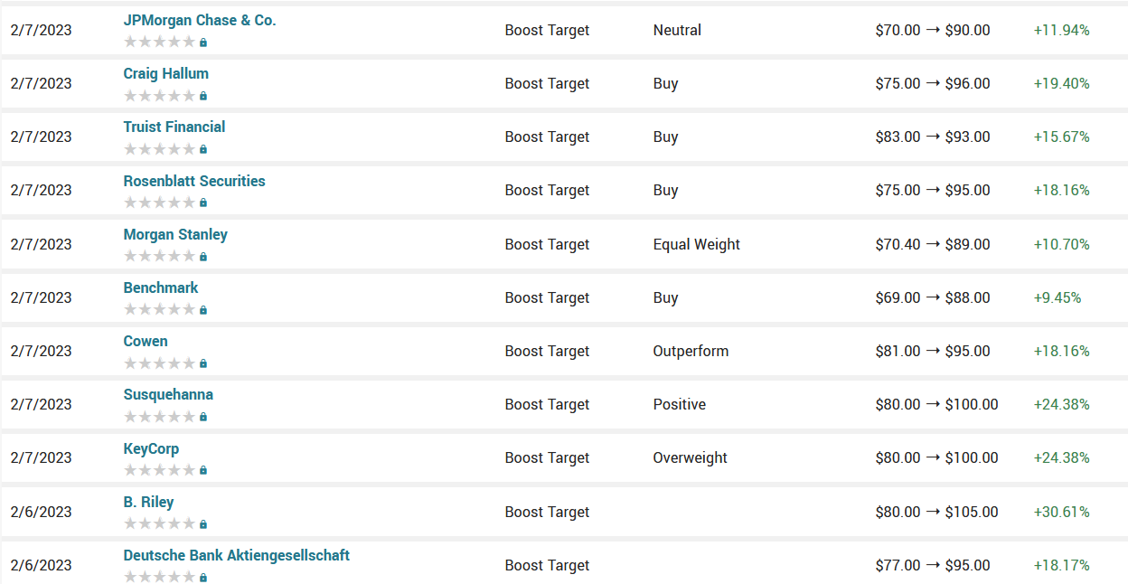Follow the Truist Financial link

tap(174, 127)
